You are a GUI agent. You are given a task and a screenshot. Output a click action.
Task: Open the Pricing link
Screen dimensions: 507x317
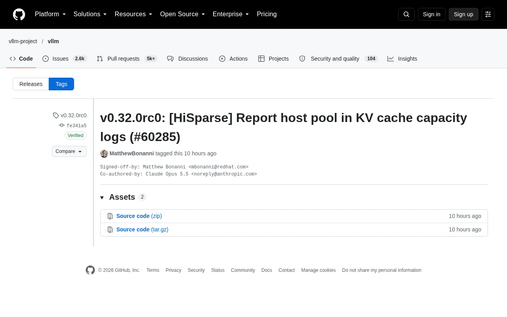[x=267, y=14]
